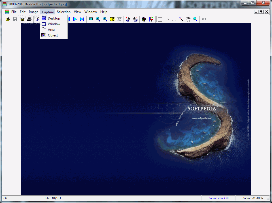Click the Zoom: 70.49% status entry
Screen dimensions: 272x203
(x=252, y=198)
